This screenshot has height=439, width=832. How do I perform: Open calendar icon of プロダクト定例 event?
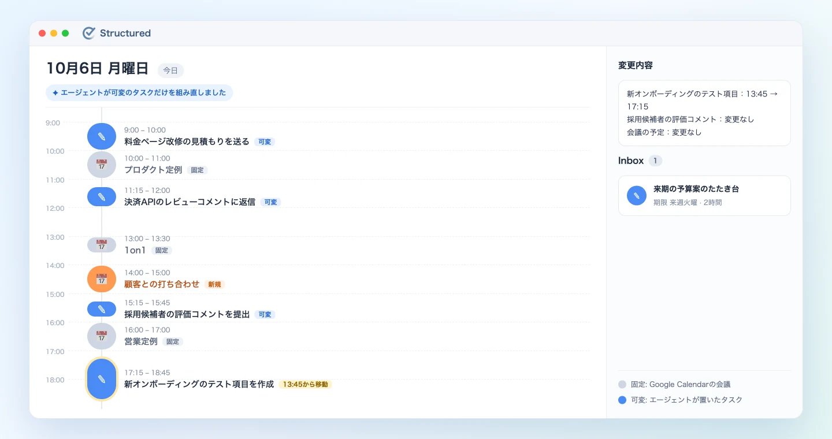tap(102, 165)
